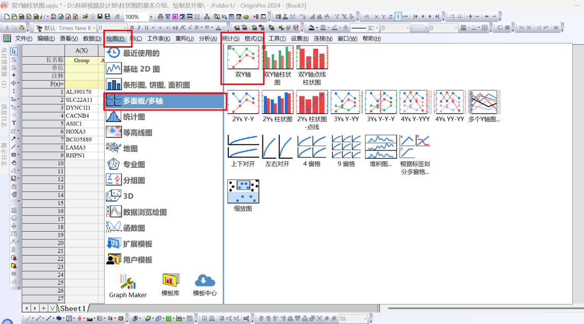Screen dimensions: 584x324
Task: Open the 编辑(E) menu
Action: (x=46, y=39)
